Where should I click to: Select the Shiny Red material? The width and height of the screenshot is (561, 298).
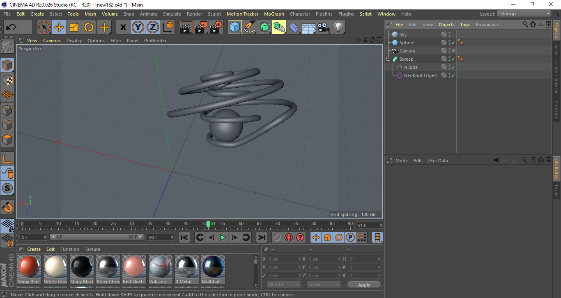click(29, 269)
